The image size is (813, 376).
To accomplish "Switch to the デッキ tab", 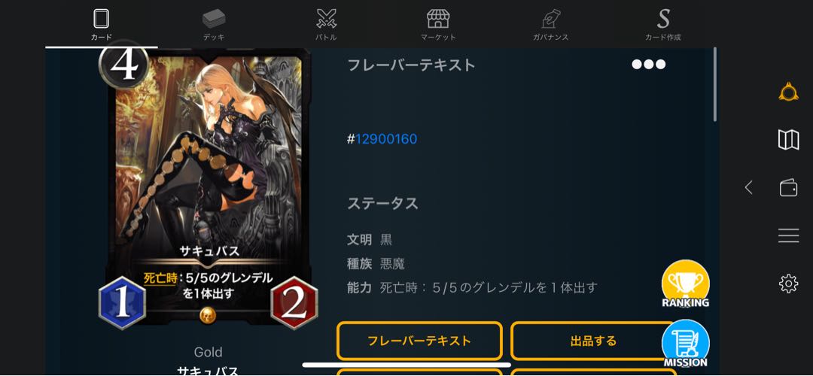I will coord(214,24).
